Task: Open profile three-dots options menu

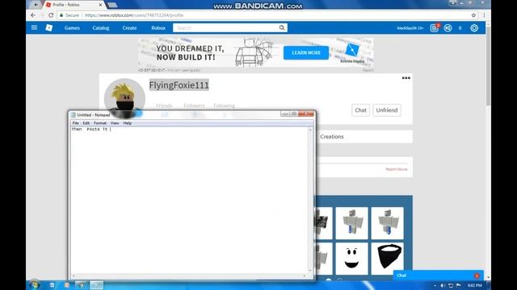Action: [406, 78]
